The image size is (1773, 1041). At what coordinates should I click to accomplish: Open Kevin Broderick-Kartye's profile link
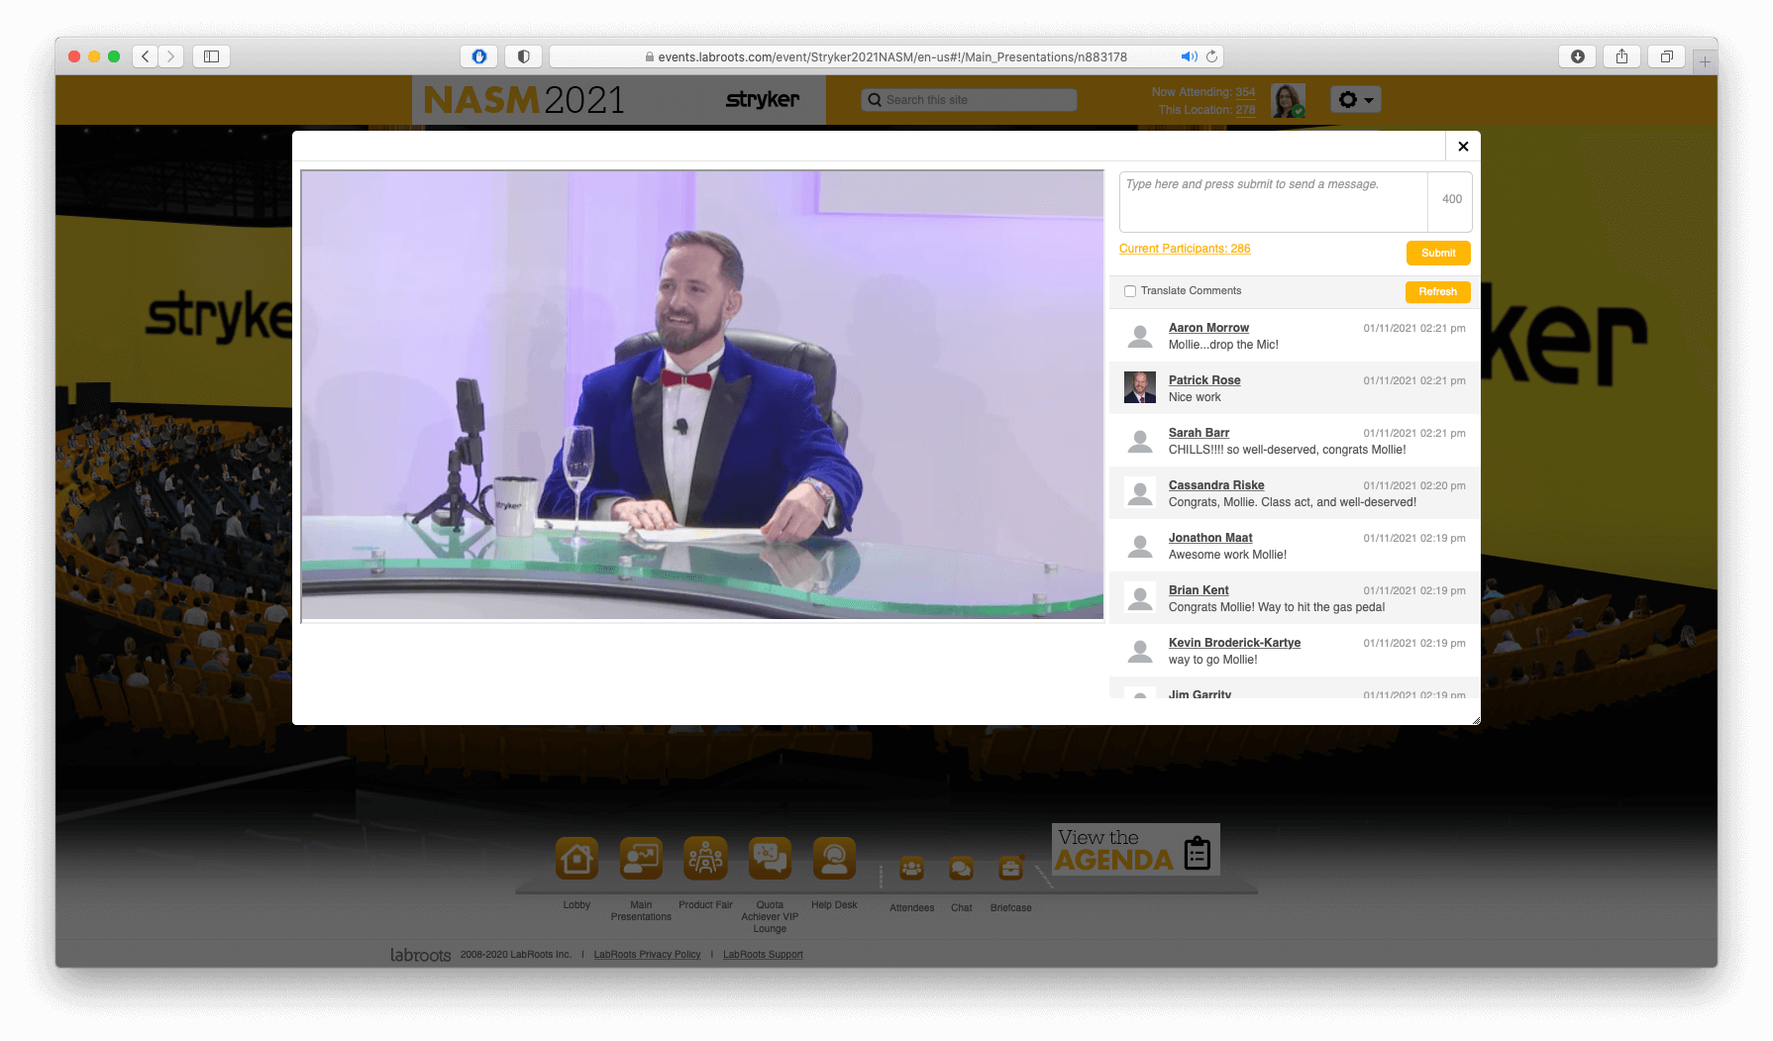pos(1234,643)
